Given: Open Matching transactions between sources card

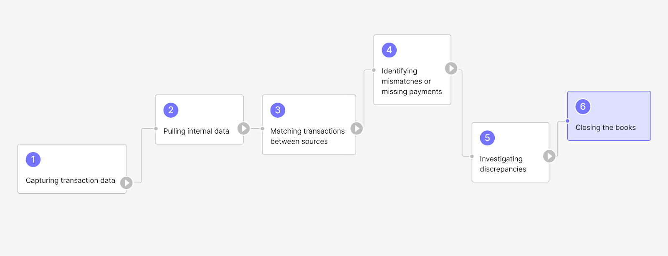Looking at the screenshot, I should 309,124.
